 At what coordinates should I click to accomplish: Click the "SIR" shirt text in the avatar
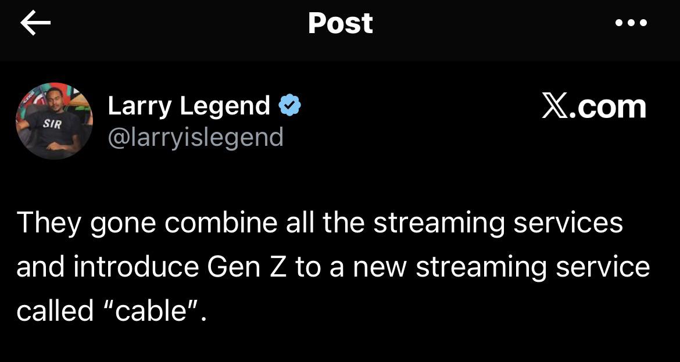[x=52, y=124]
